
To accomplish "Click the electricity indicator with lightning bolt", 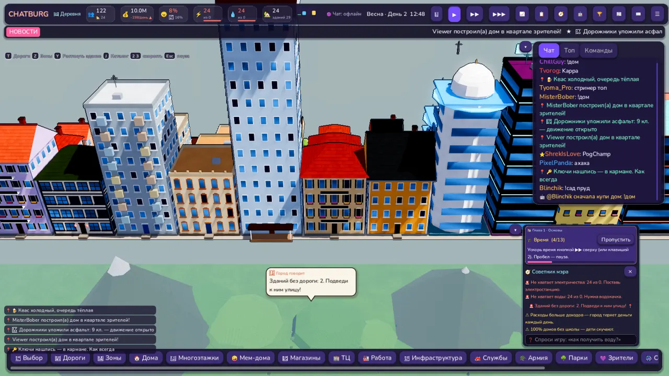I will [x=208, y=14].
